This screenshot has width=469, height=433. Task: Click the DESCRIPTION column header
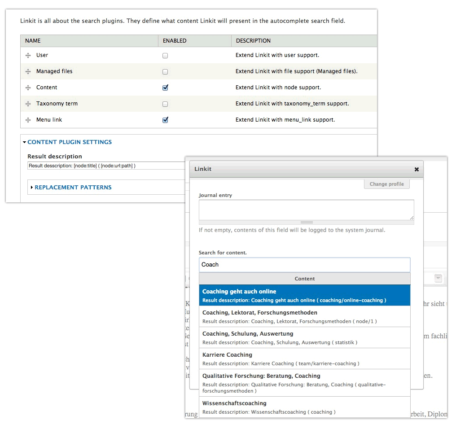coord(304,41)
